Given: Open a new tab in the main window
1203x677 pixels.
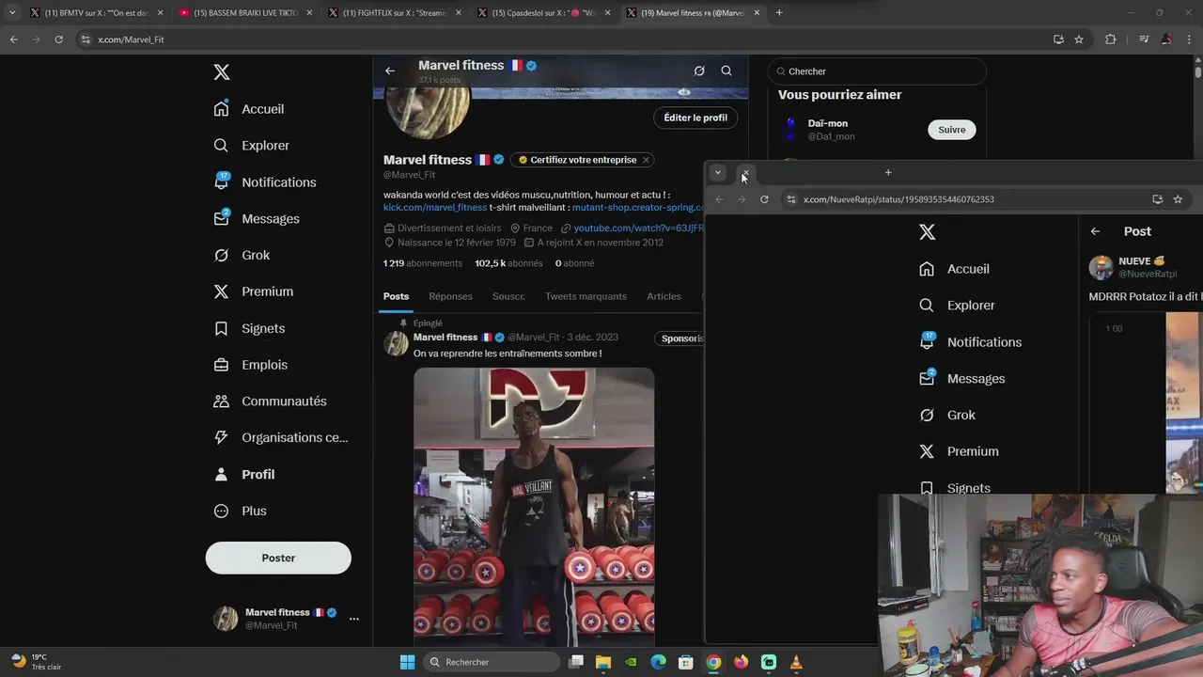Looking at the screenshot, I should [x=779, y=13].
